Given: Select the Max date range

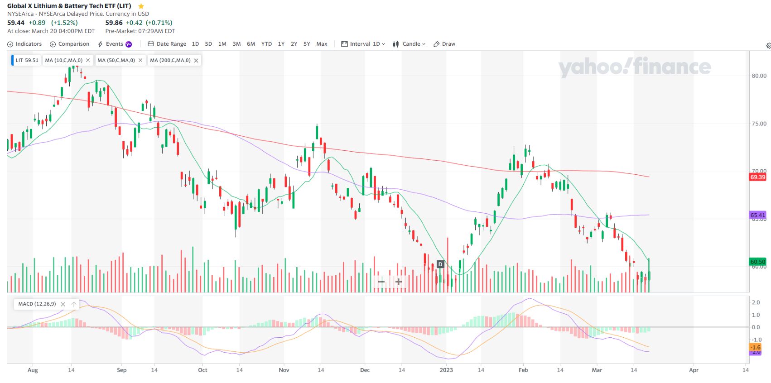Looking at the screenshot, I should tap(322, 44).
